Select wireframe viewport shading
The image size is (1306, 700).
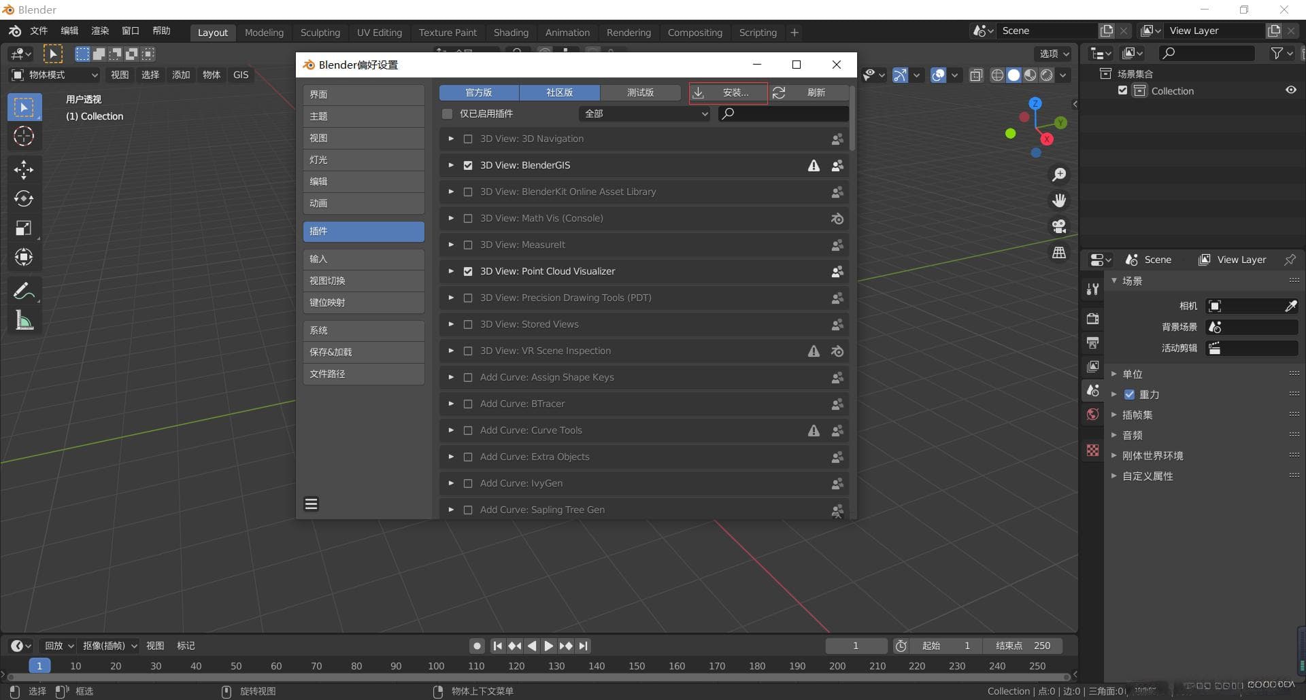click(997, 75)
